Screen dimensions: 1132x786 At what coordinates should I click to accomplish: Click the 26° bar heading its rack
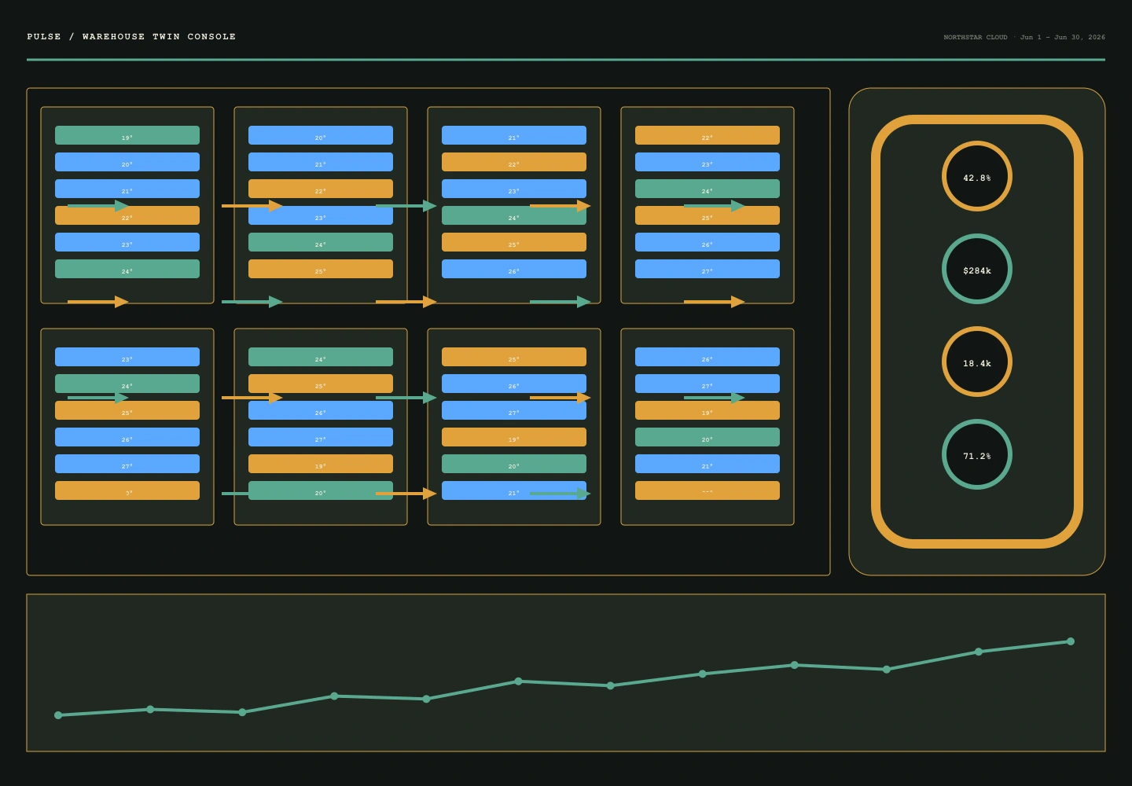[x=707, y=357]
